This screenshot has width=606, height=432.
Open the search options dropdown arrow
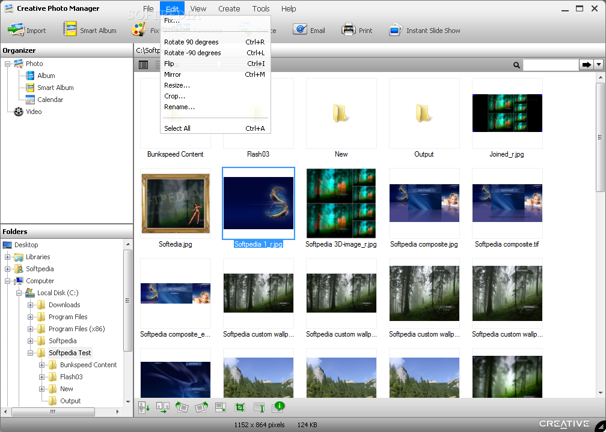pyautogui.click(x=599, y=65)
